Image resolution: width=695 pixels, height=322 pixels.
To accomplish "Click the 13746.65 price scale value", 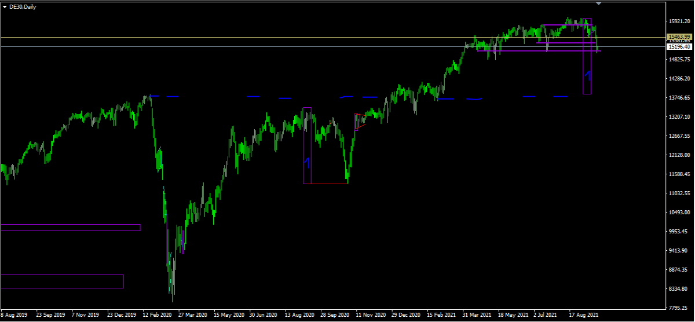I will pos(679,98).
